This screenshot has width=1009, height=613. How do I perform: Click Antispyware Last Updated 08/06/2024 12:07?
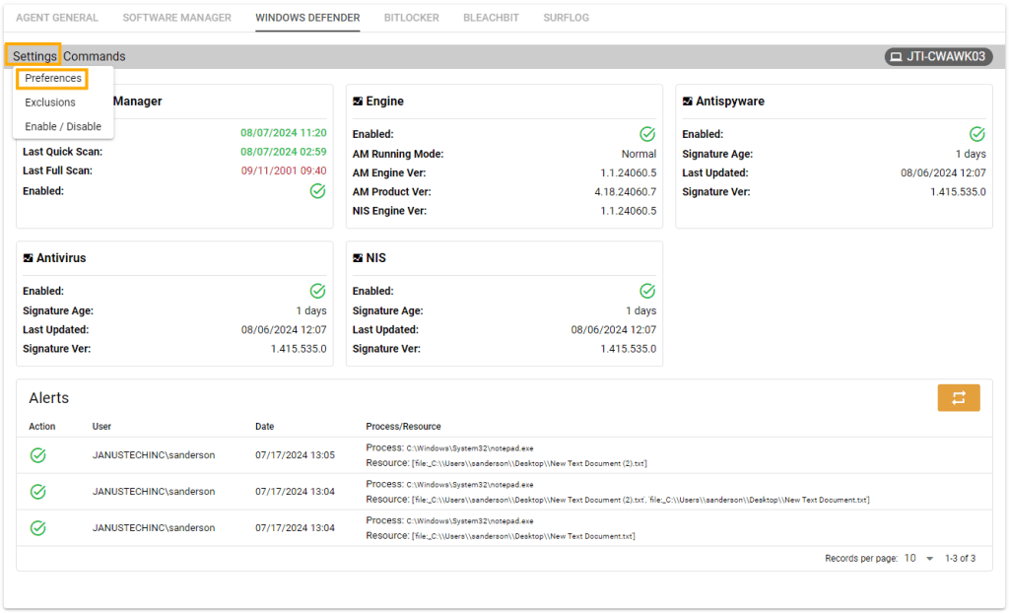(943, 172)
